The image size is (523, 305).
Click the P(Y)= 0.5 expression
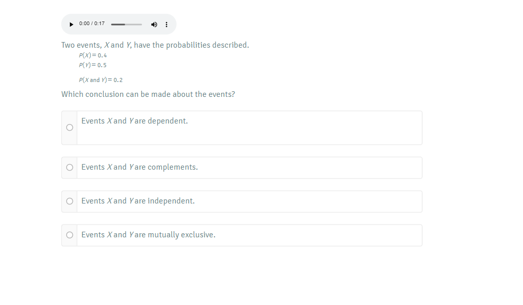click(93, 65)
